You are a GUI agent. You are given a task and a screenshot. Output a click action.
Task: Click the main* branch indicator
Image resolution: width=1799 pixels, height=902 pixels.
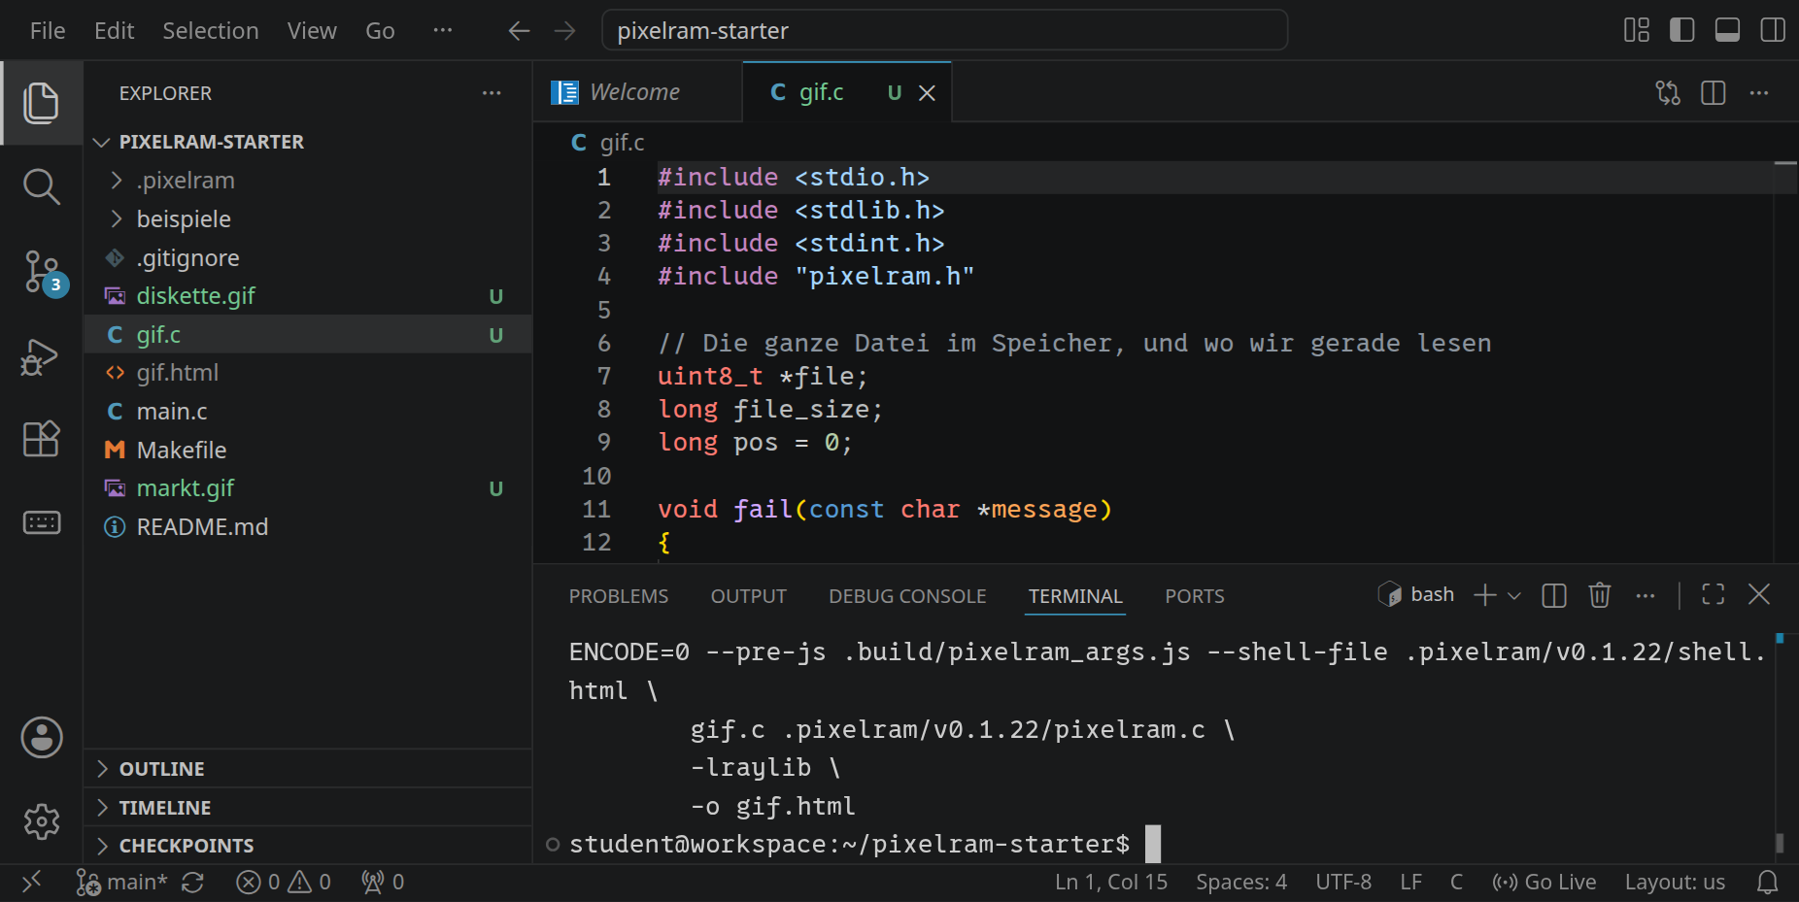point(122,883)
